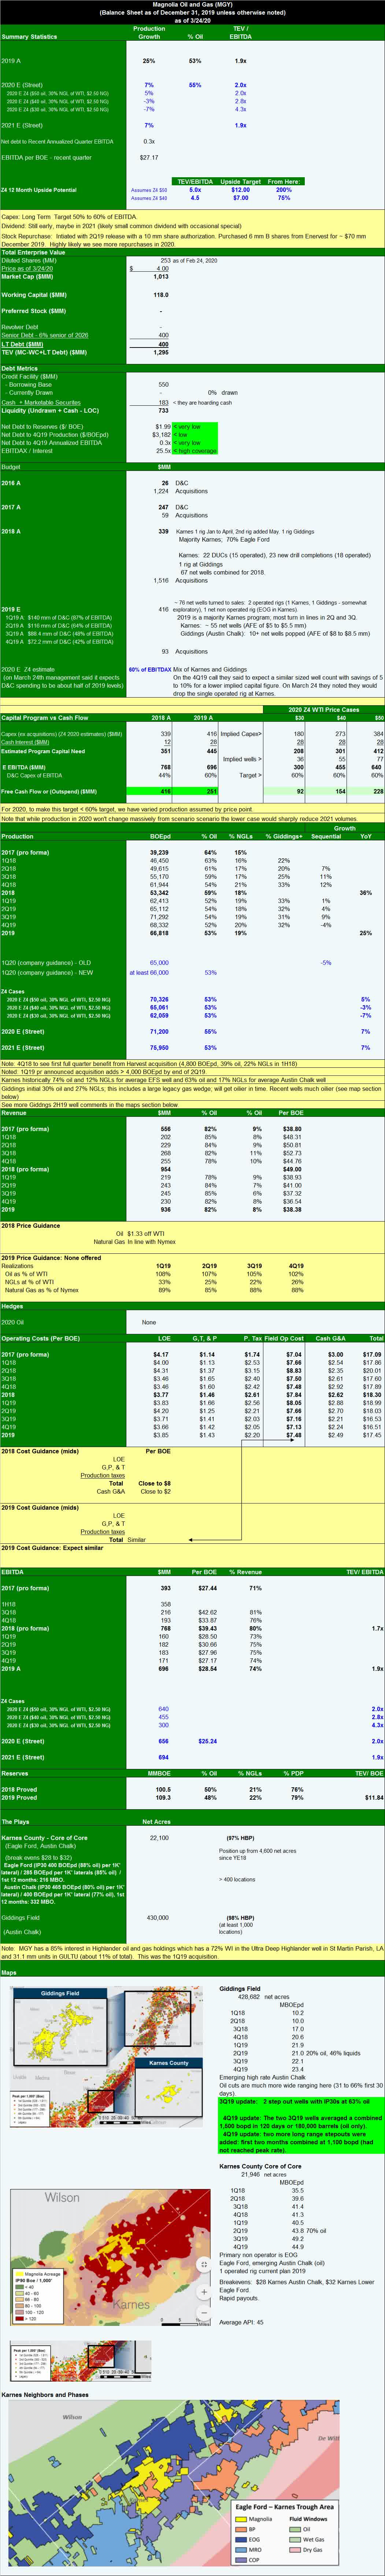
Task: Click the Budget section header
Action: 11,466
